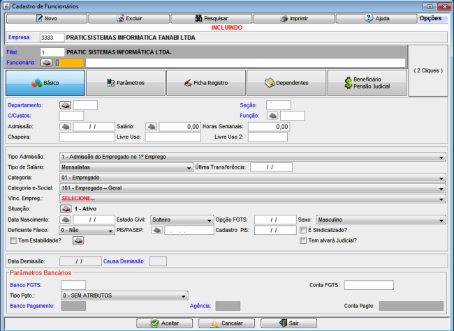This screenshot has width=454, height=331.
Task: Open the Situação lookup icon
Action: pyautogui.click(x=66, y=208)
